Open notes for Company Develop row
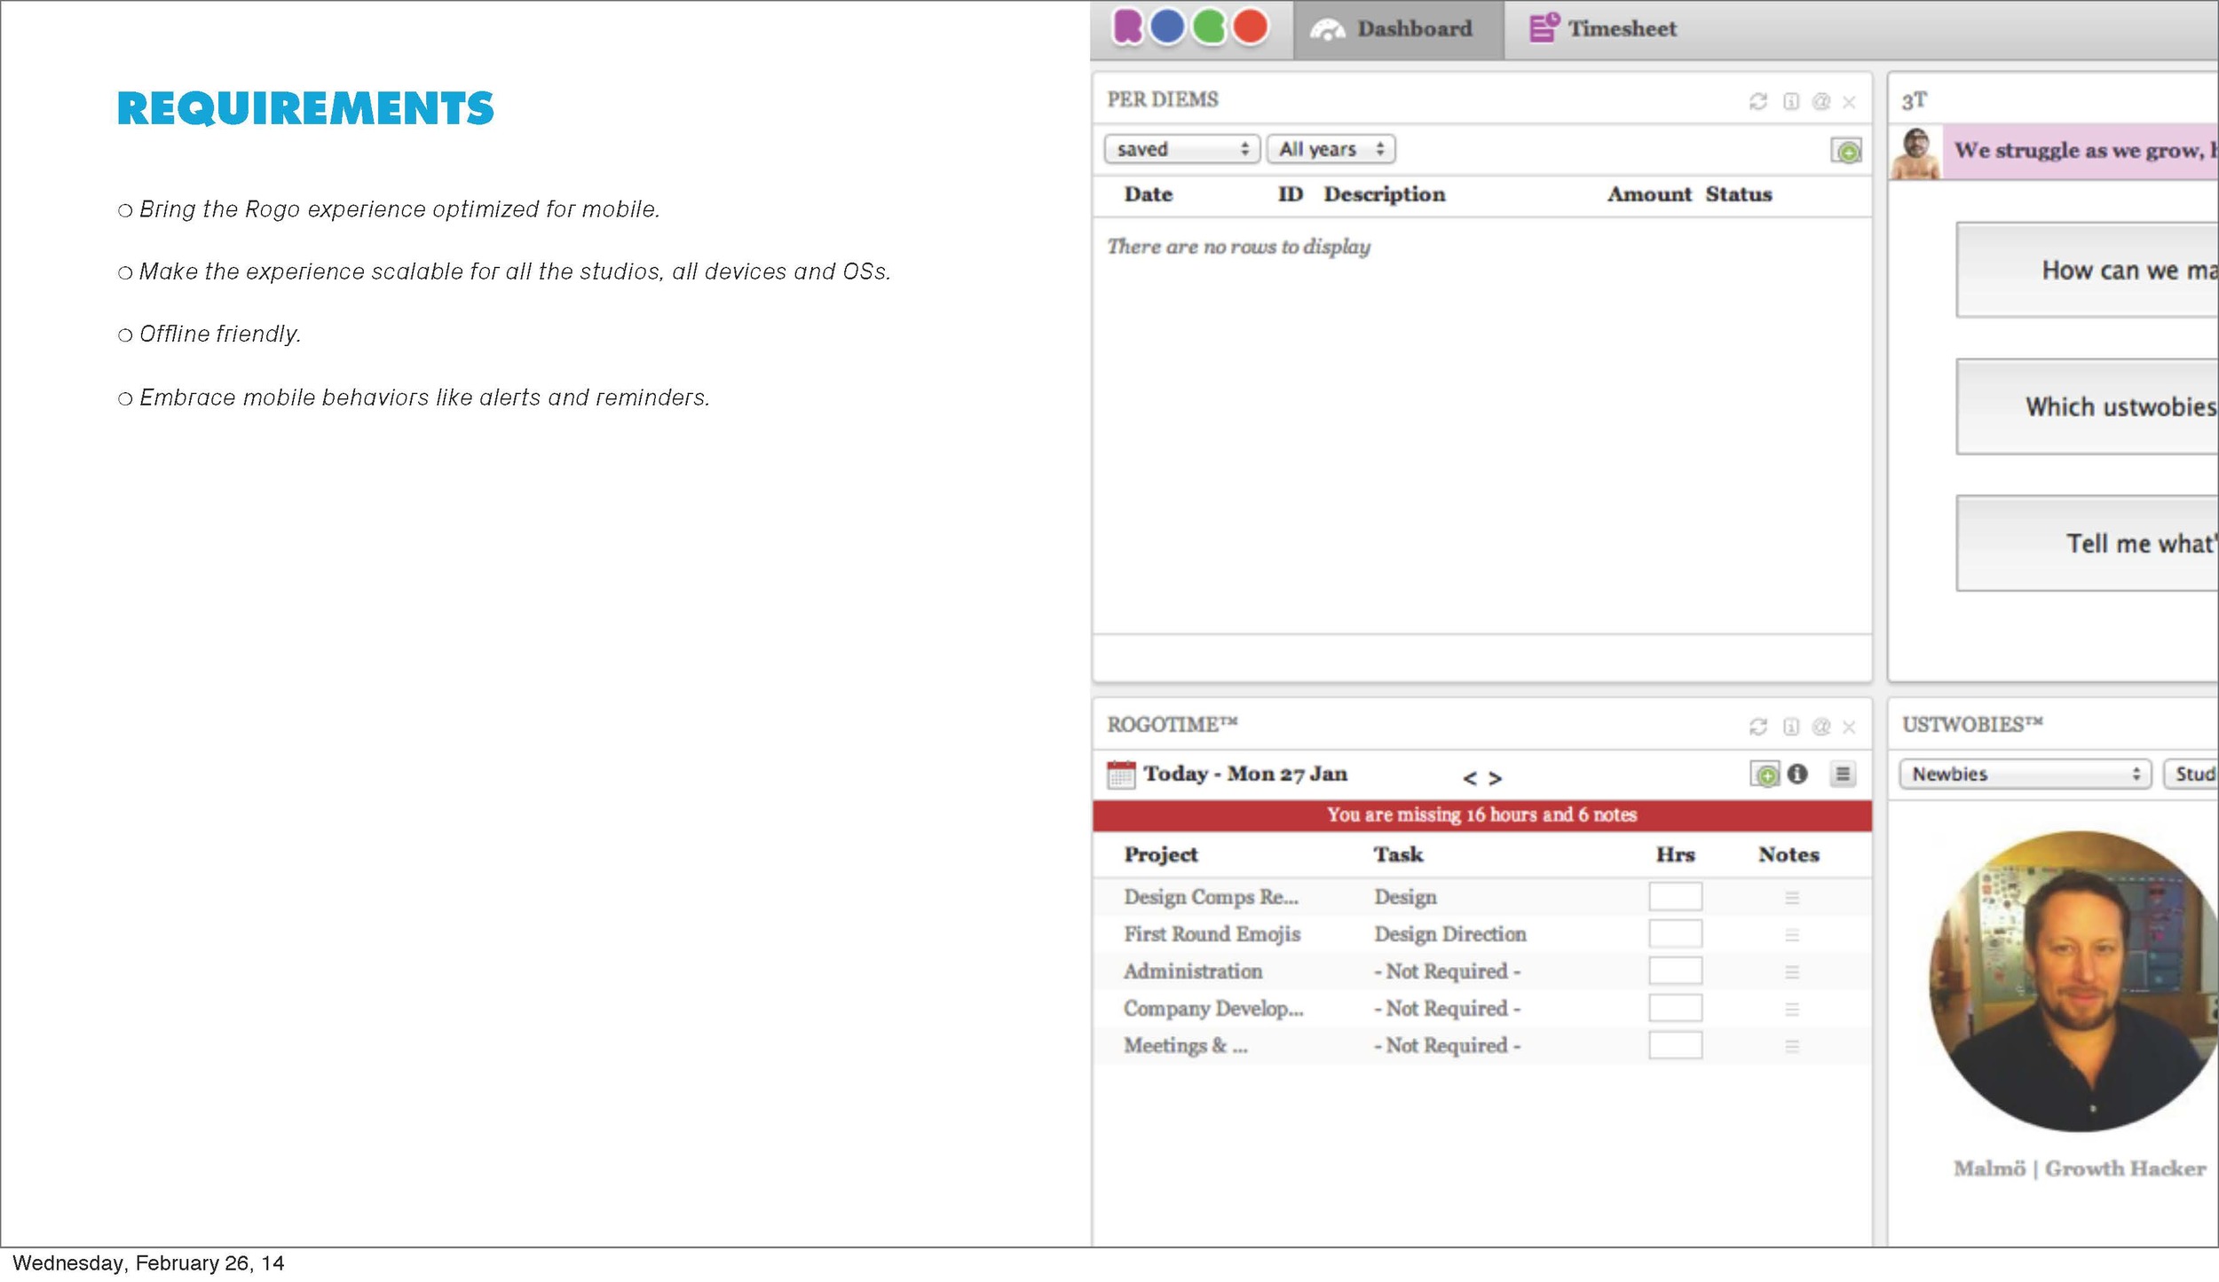2219x1282 pixels. click(1792, 1010)
